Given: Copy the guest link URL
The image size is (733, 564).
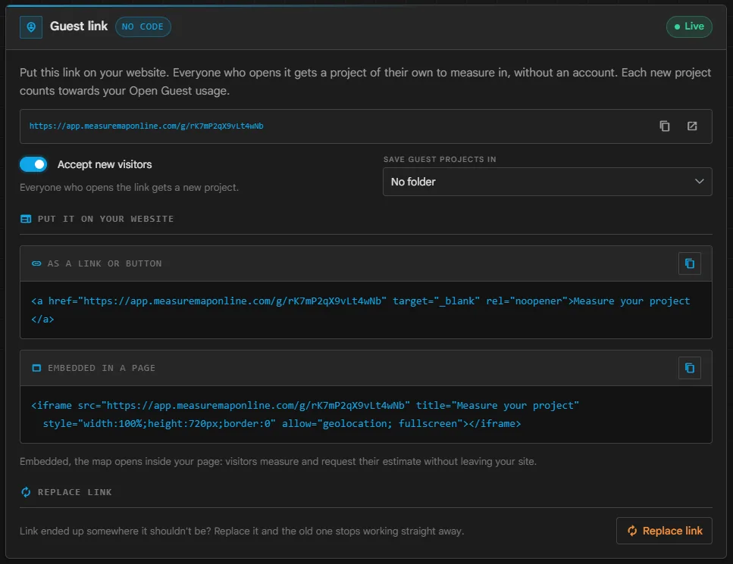Looking at the screenshot, I should (664, 126).
